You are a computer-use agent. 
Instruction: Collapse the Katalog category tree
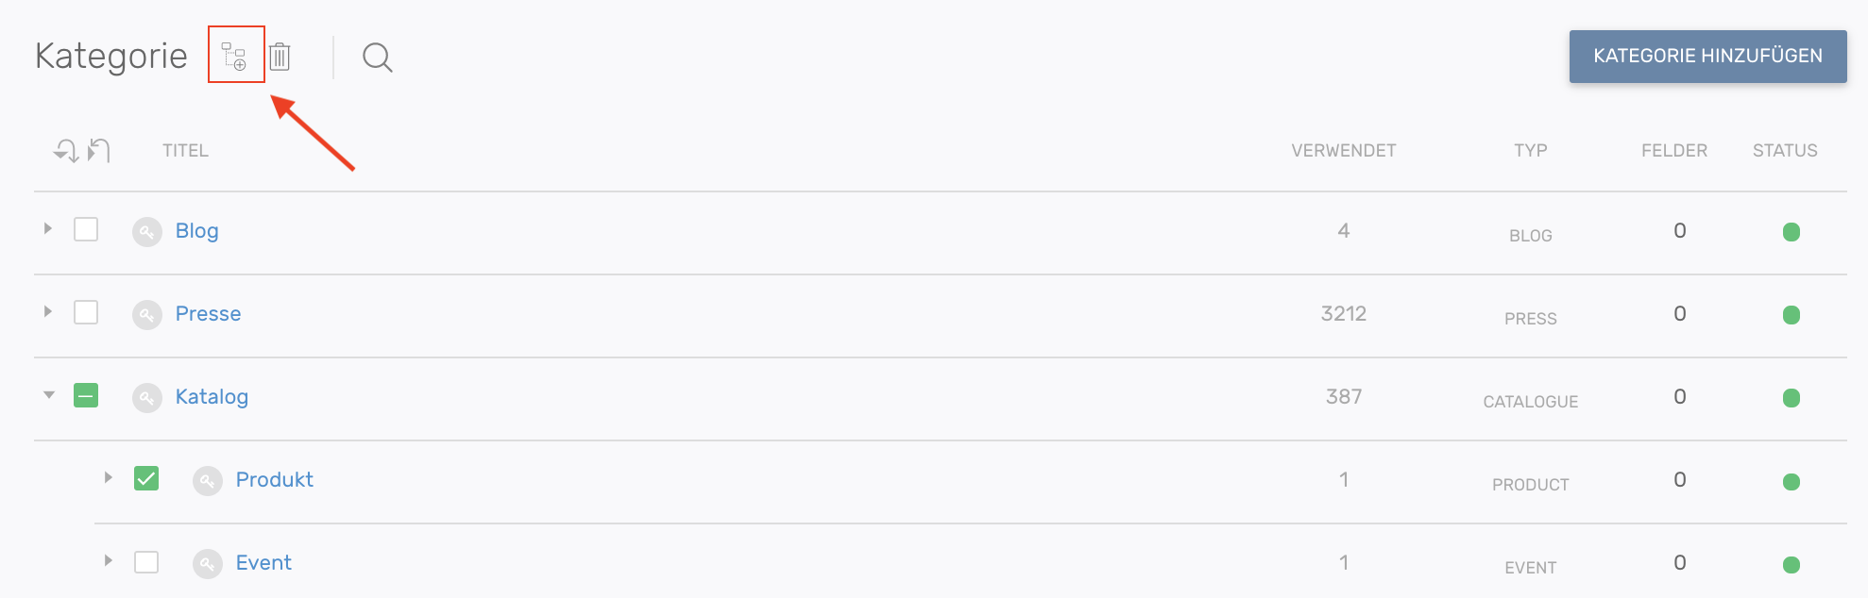click(49, 395)
